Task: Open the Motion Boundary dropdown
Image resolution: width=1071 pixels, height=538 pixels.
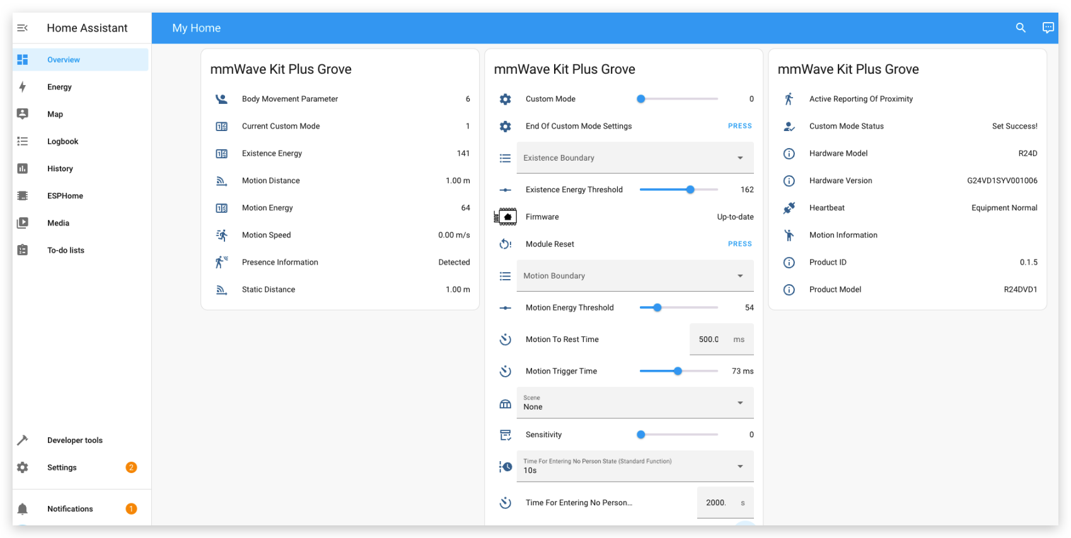Action: [635, 275]
